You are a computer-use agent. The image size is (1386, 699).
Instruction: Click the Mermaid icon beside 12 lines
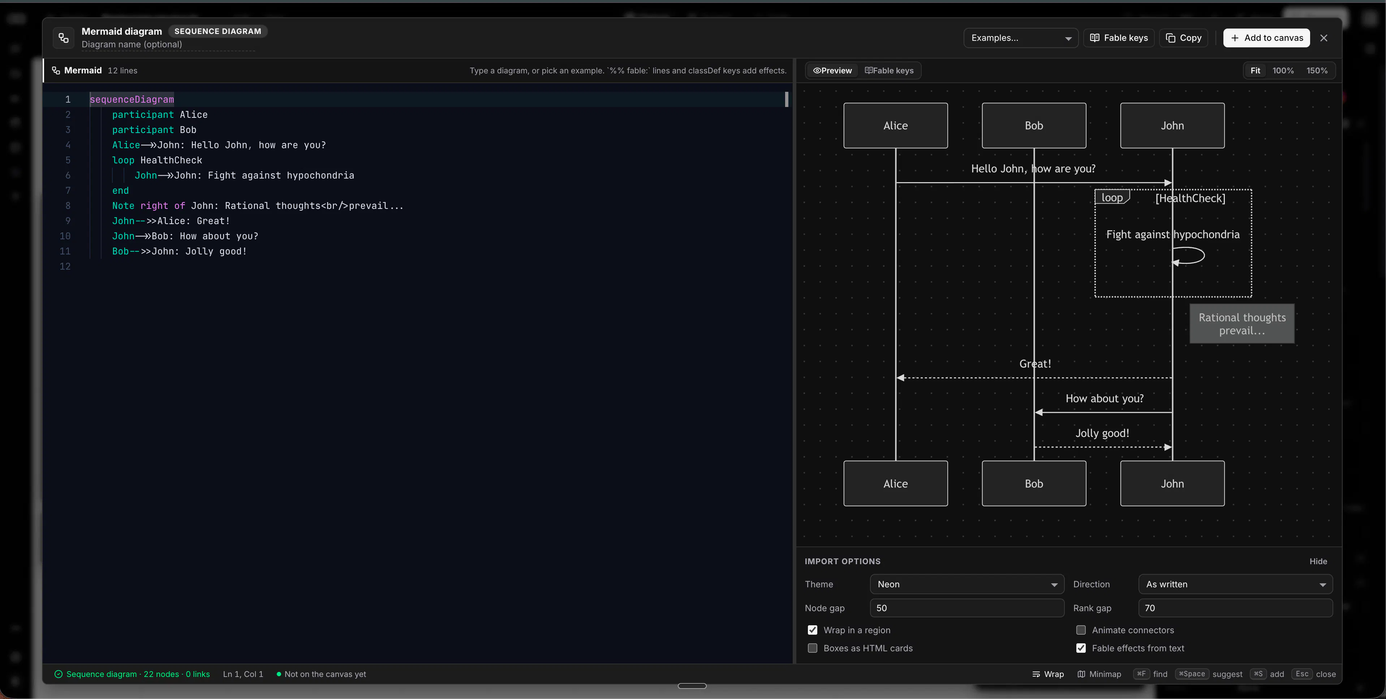pyautogui.click(x=56, y=70)
